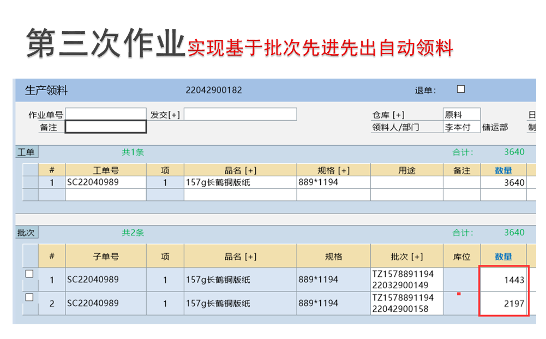Click the 品名 [+] header in 工单 table
Screen dimensions: 546x339
(240, 170)
